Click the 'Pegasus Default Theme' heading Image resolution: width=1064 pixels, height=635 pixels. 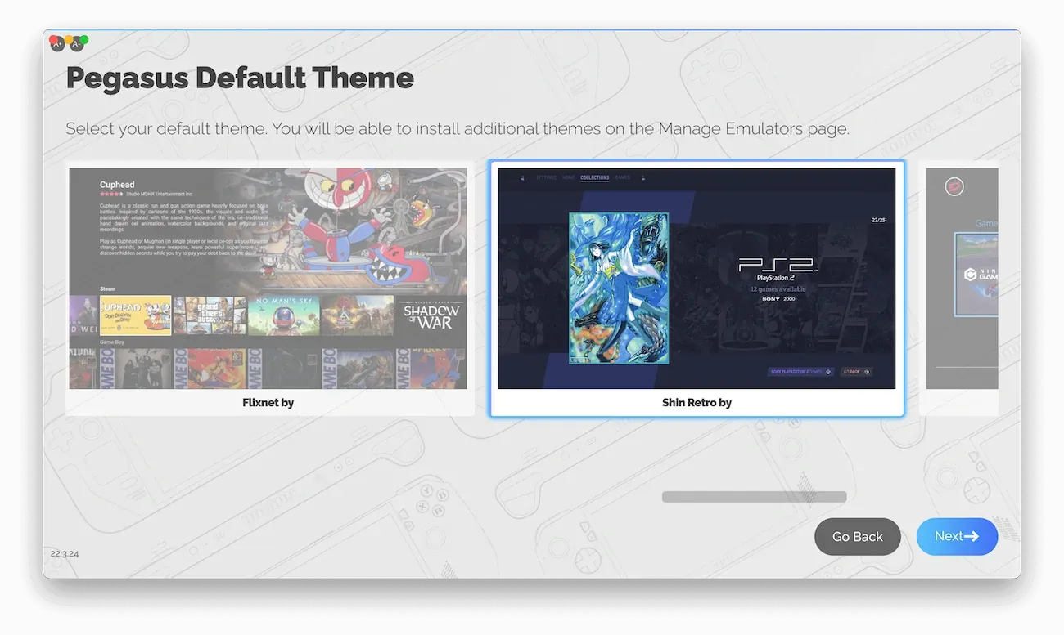coord(240,78)
